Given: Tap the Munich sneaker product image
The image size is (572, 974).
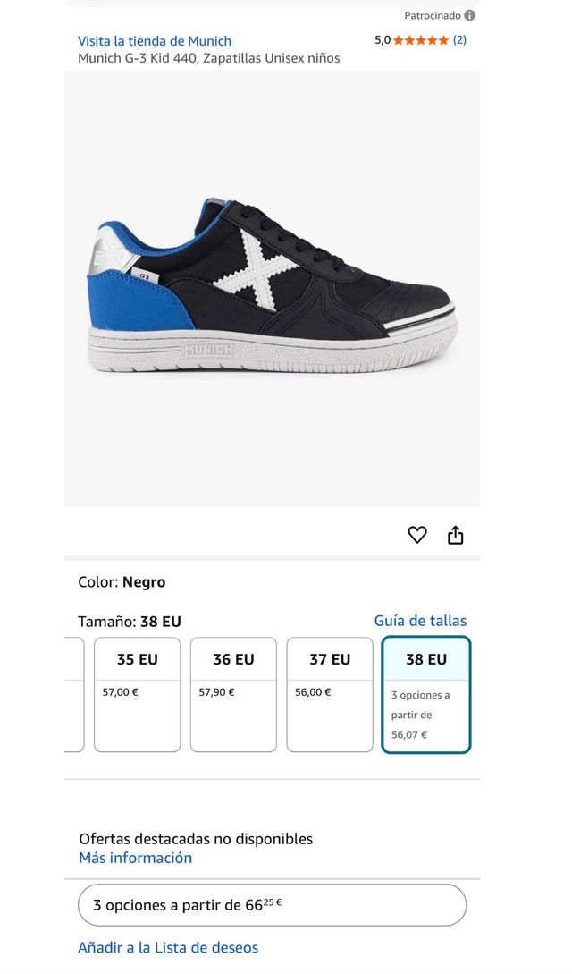Looking at the screenshot, I should tap(272, 288).
